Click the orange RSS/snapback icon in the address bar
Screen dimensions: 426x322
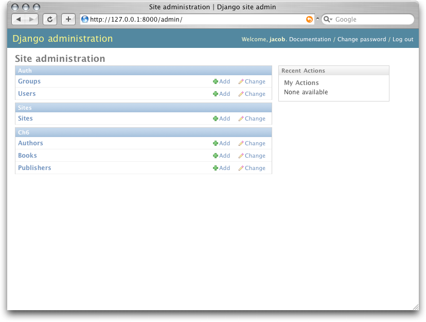coord(309,19)
